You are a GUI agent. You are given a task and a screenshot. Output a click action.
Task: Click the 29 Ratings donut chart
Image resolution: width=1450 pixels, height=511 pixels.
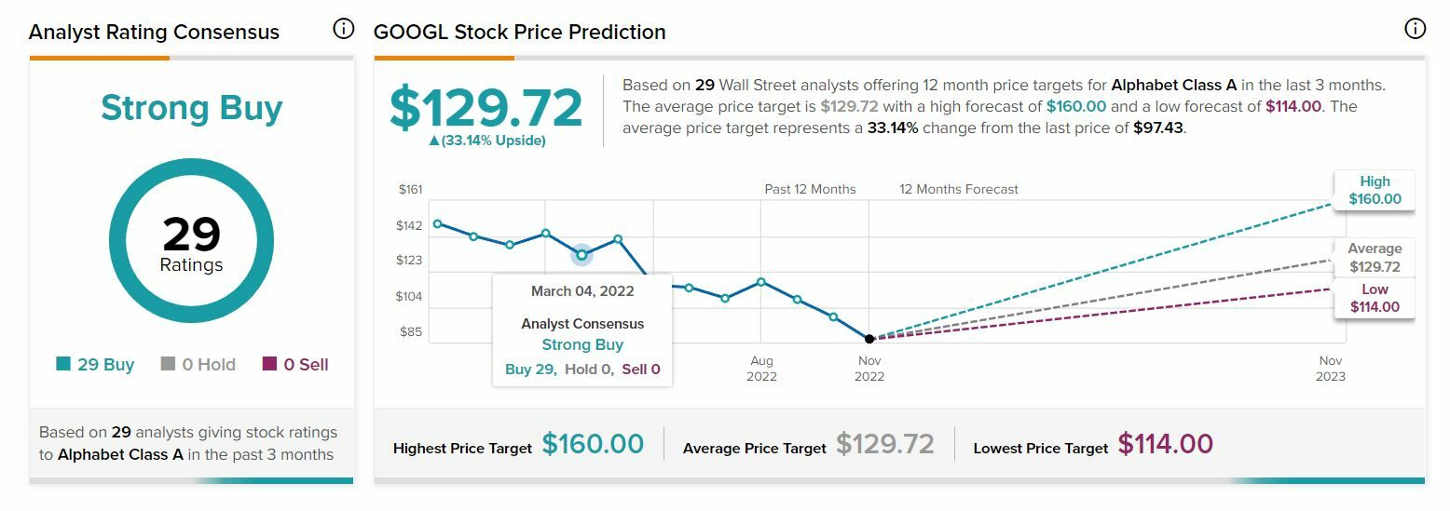pos(191,241)
